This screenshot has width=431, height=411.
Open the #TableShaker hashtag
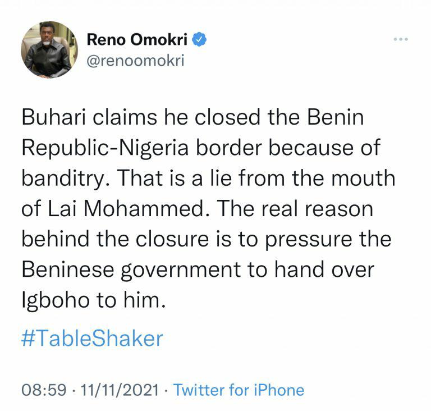92,338
